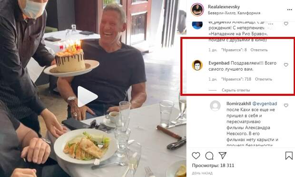The height and width of the screenshot is (177, 295).
Task: Open the Realalexnevsky username link
Action: 224,7
